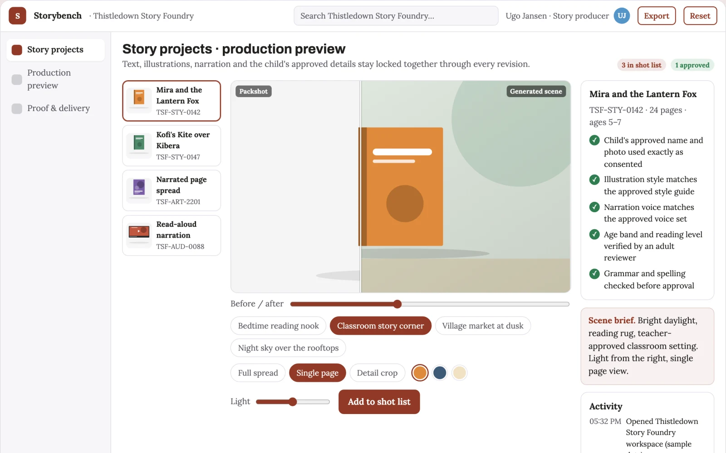Open the UJ user avatar
726x453 pixels.
point(622,16)
